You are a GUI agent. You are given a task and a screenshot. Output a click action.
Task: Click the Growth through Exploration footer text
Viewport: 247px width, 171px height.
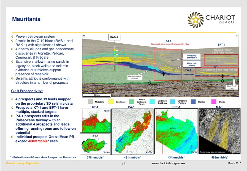(23, 163)
